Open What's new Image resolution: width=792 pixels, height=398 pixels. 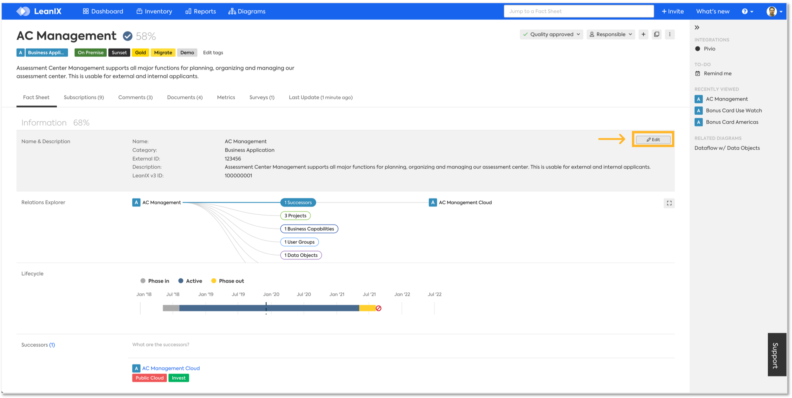pyautogui.click(x=713, y=11)
